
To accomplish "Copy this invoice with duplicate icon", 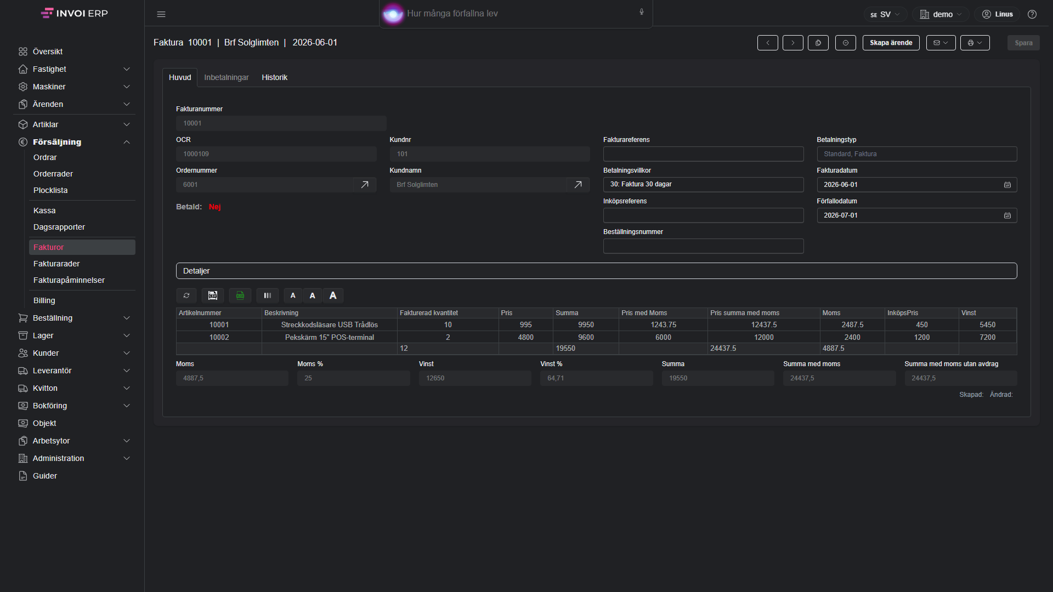I will click(x=818, y=43).
